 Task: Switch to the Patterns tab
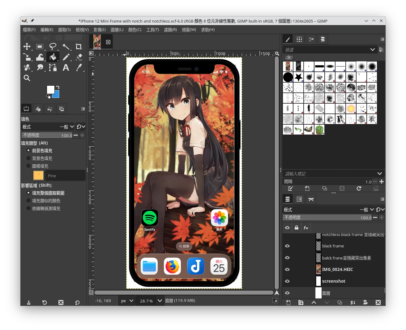[299, 39]
